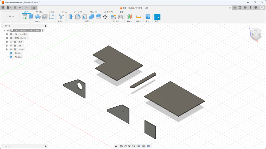
Task: Open the Automated Modeling tool
Action: [61, 17]
